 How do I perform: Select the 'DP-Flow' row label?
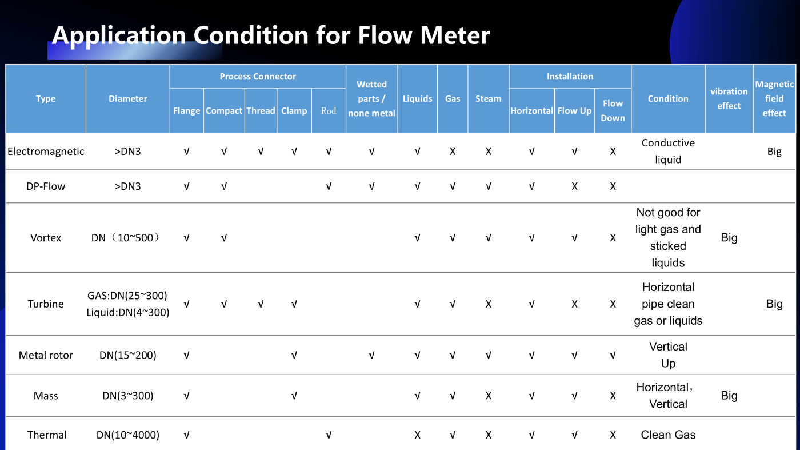(x=46, y=186)
